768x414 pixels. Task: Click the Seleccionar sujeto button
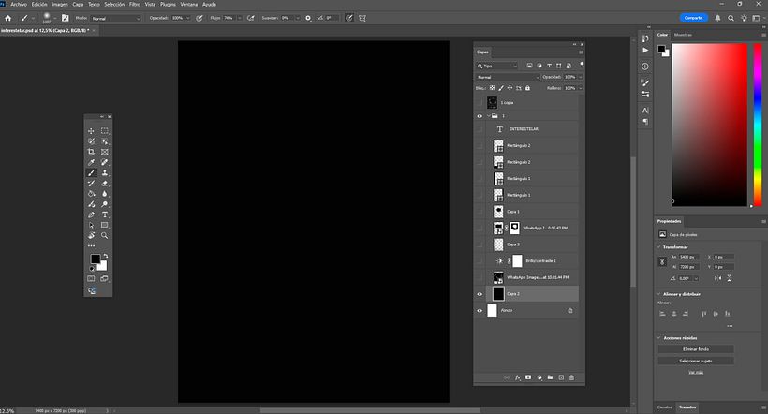point(696,361)
